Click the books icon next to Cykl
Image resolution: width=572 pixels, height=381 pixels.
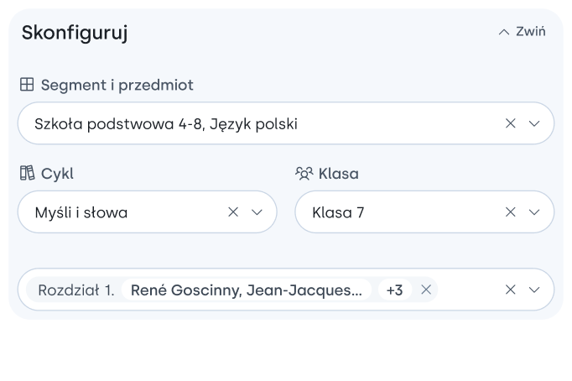click(27, 174)
